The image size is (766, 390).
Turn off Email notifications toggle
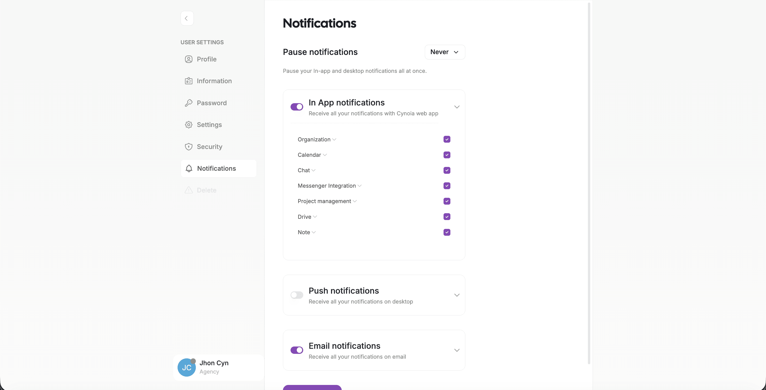tap(296, 350)
